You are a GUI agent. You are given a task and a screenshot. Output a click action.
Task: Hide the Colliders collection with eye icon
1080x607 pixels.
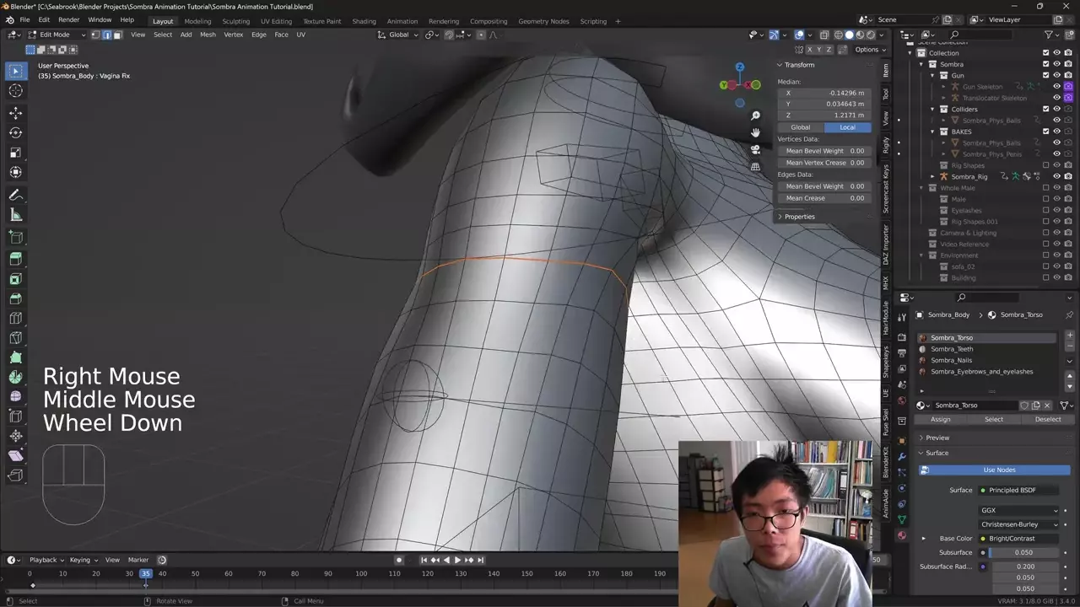[x=1056, y=109]
